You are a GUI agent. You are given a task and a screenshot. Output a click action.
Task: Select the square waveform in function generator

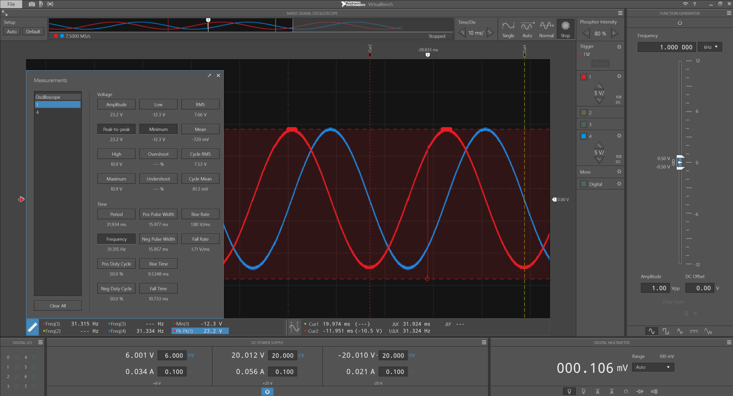(x=666, y=331)
